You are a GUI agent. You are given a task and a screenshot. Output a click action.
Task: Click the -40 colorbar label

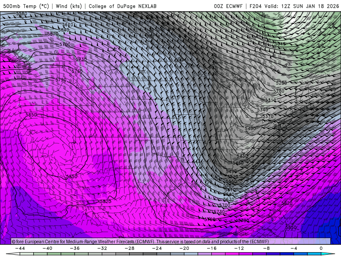point(47,248)
